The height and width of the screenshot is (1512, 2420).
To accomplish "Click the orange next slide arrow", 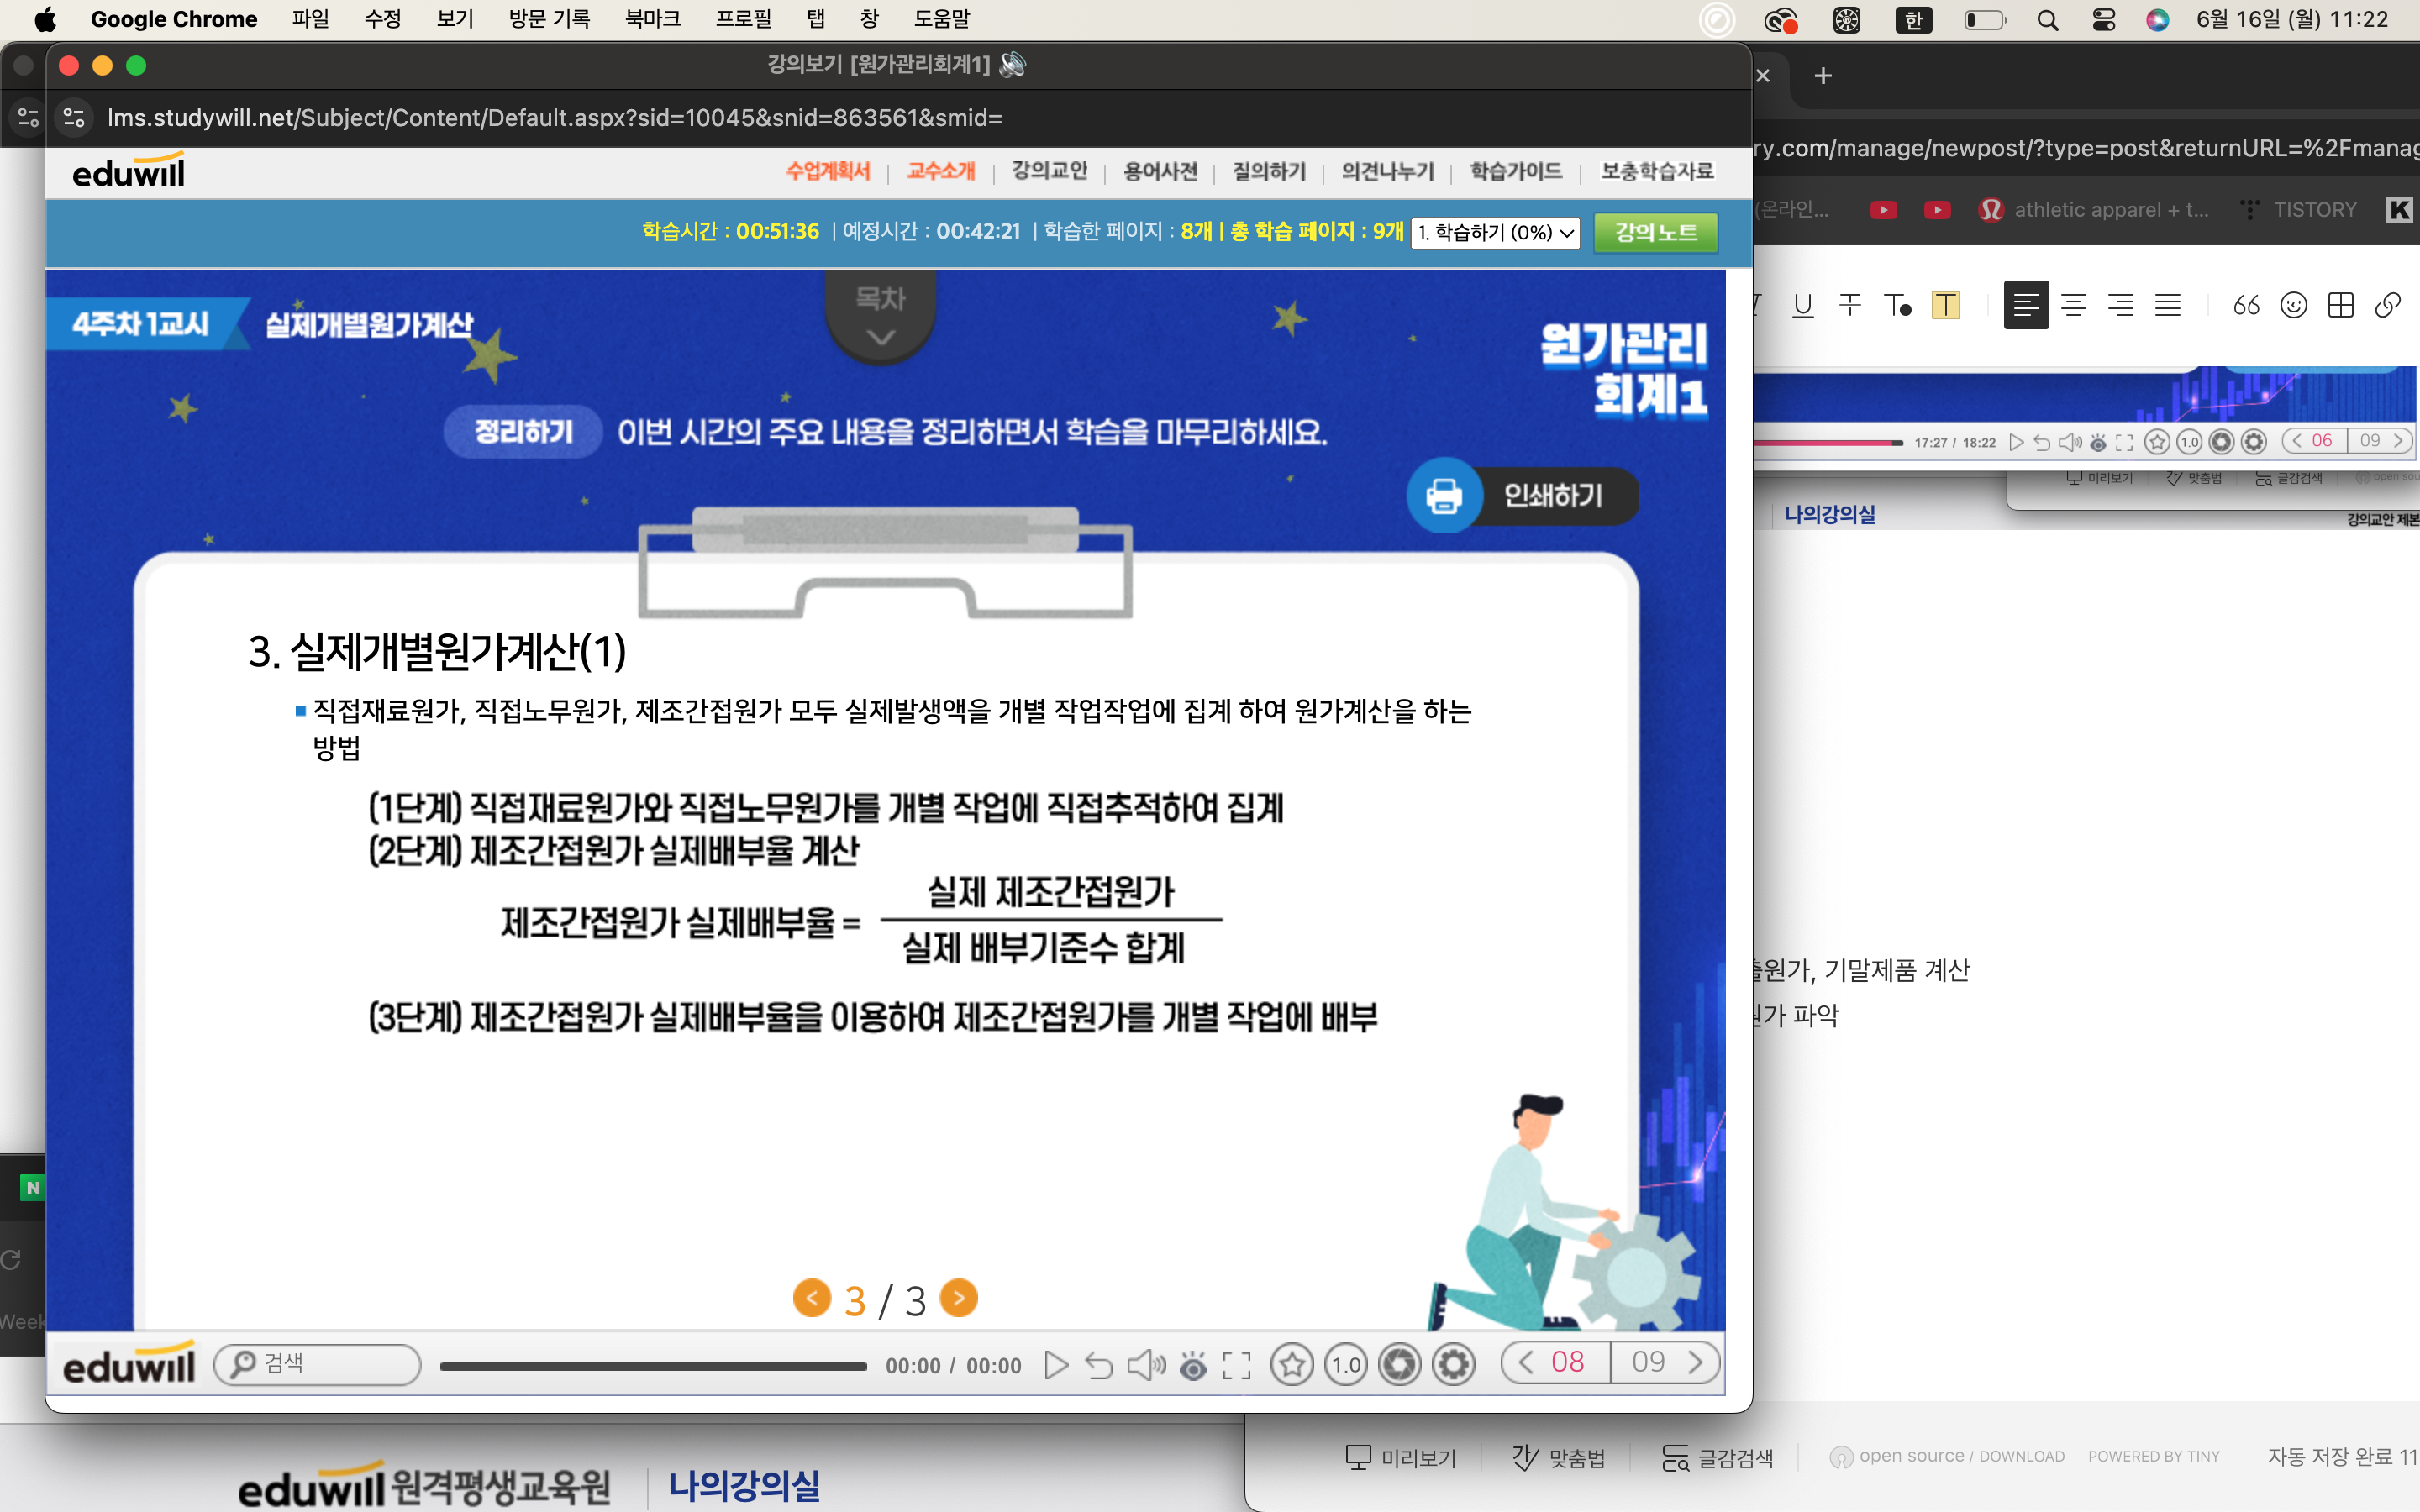I will pyautogui.click(x=959, y=1298).
